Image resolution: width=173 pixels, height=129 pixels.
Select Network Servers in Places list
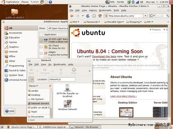coord(38,103)
